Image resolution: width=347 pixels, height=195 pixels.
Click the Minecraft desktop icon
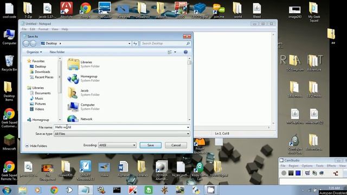pyautogui.click(x=9, y=142)
